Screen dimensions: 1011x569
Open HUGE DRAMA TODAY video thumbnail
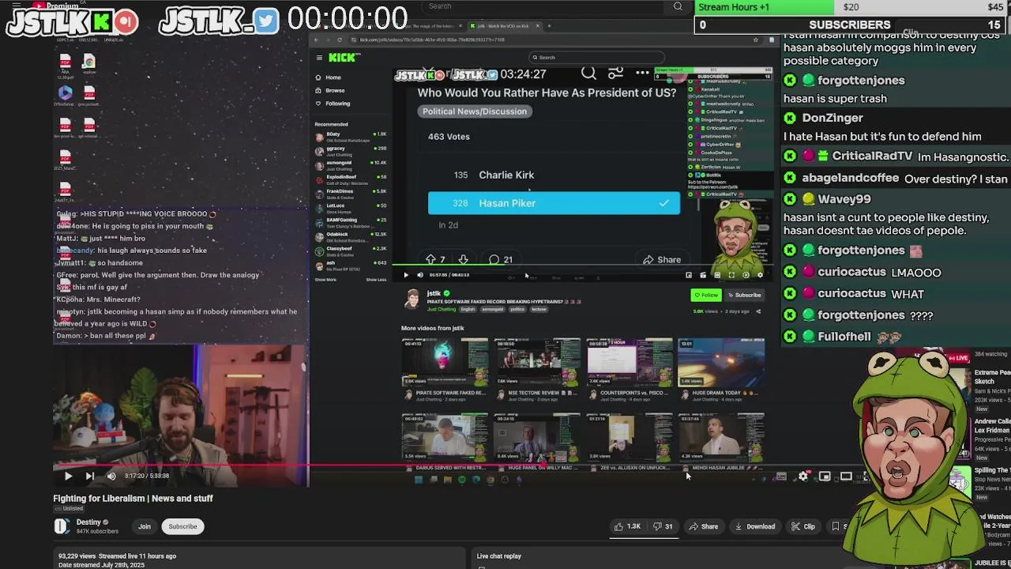(721, 362)
